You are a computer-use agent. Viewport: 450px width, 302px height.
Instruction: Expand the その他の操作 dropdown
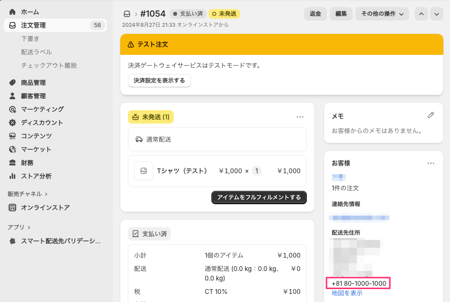(382, 14)
